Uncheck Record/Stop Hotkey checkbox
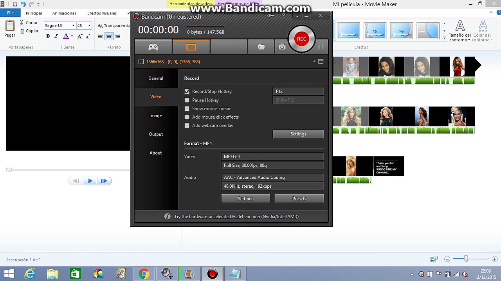 tap(187, 91)
